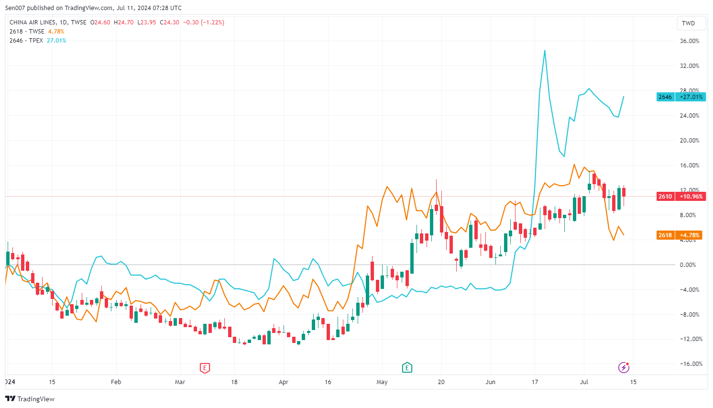Click the 27.01% value beside 2646 · TPEX
This screenshot has width=713, height=408.
pos(56,41)
